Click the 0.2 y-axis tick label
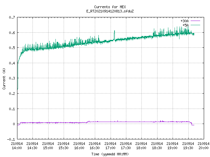The width and height of the screenshot is (210, 157). tap(12, 94)
